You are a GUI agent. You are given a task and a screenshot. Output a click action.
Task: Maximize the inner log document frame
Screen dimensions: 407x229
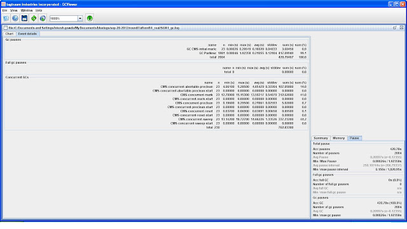394,27
